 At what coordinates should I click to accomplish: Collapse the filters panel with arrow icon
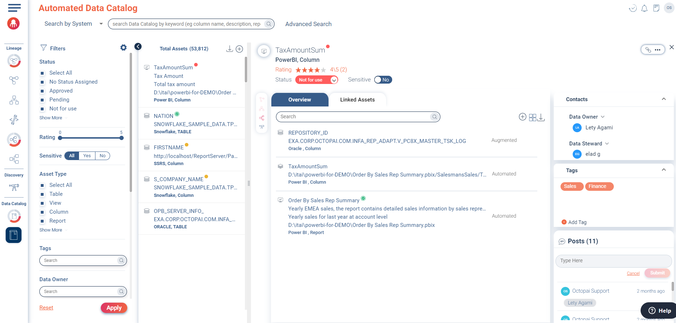coord(138,46)
